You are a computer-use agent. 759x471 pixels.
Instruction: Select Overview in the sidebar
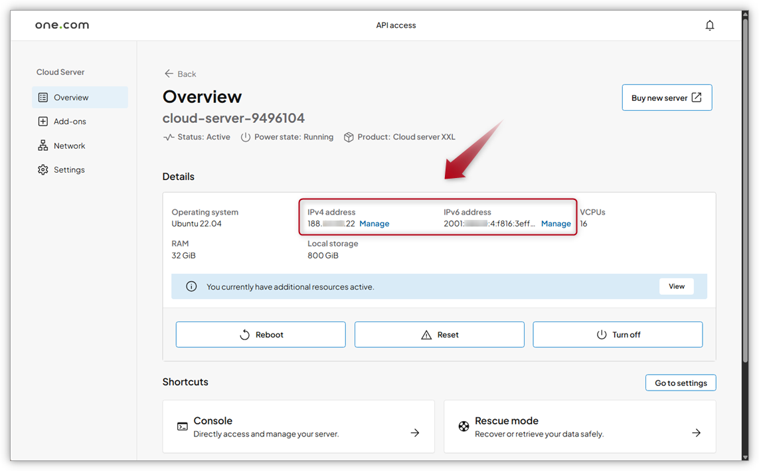[x=69, y=97]
